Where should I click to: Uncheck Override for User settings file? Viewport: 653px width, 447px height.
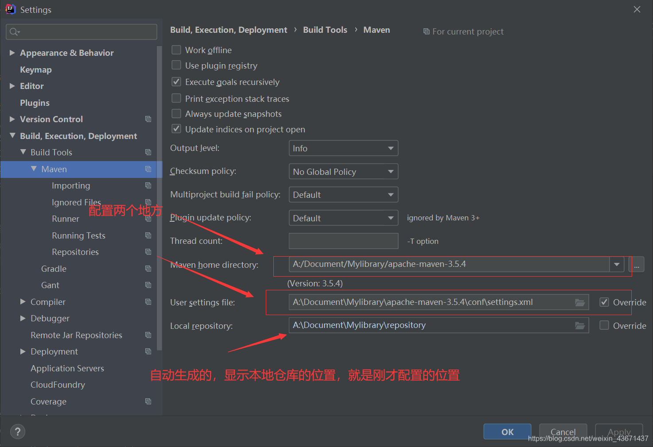click(604, 302)
